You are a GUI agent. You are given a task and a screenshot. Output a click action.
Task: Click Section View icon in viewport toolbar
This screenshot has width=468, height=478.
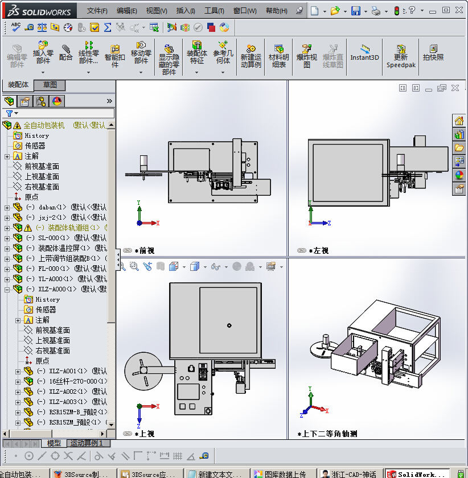point(161,266)
